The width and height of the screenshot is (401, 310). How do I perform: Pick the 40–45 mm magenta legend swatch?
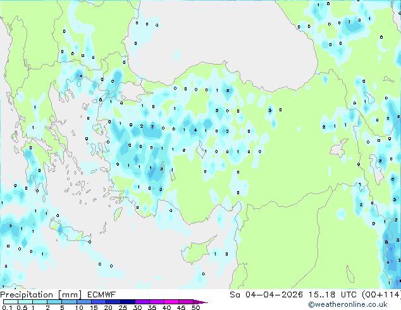pos(171,302)
